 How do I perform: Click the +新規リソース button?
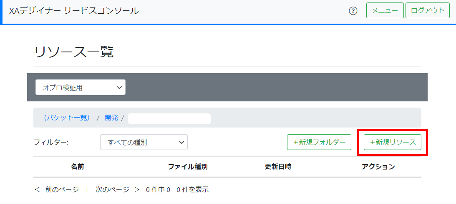click(x=393, y=142)
